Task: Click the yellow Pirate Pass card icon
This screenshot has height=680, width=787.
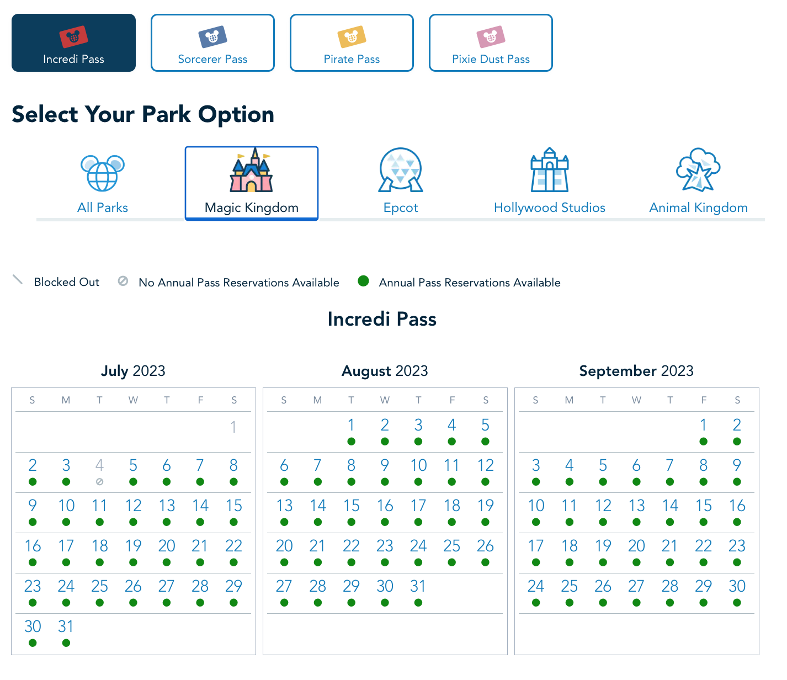Action: point(352,37)
